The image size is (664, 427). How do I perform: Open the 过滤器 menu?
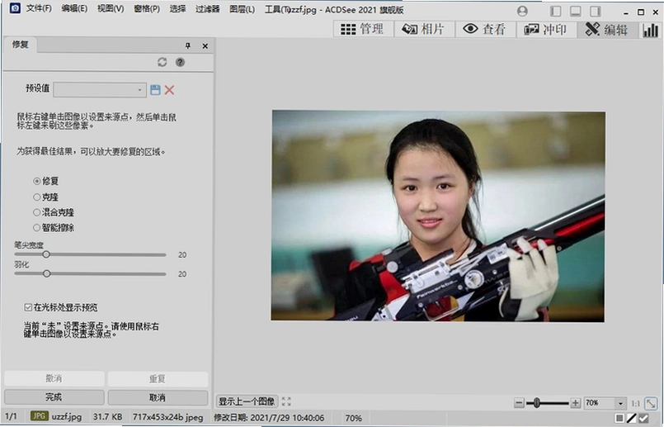pos(208,8)
